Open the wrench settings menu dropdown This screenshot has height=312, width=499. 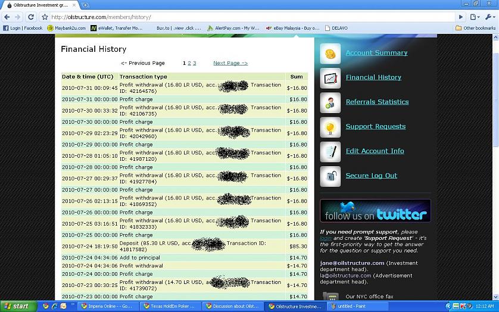pos(490,17)
